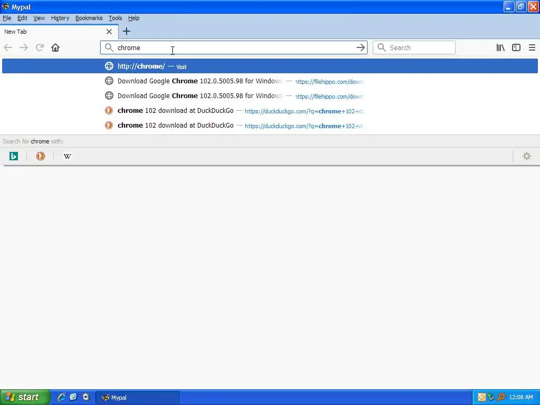Search chrome with Bing engine icon
Screen dimensions: 540x405
13,156
